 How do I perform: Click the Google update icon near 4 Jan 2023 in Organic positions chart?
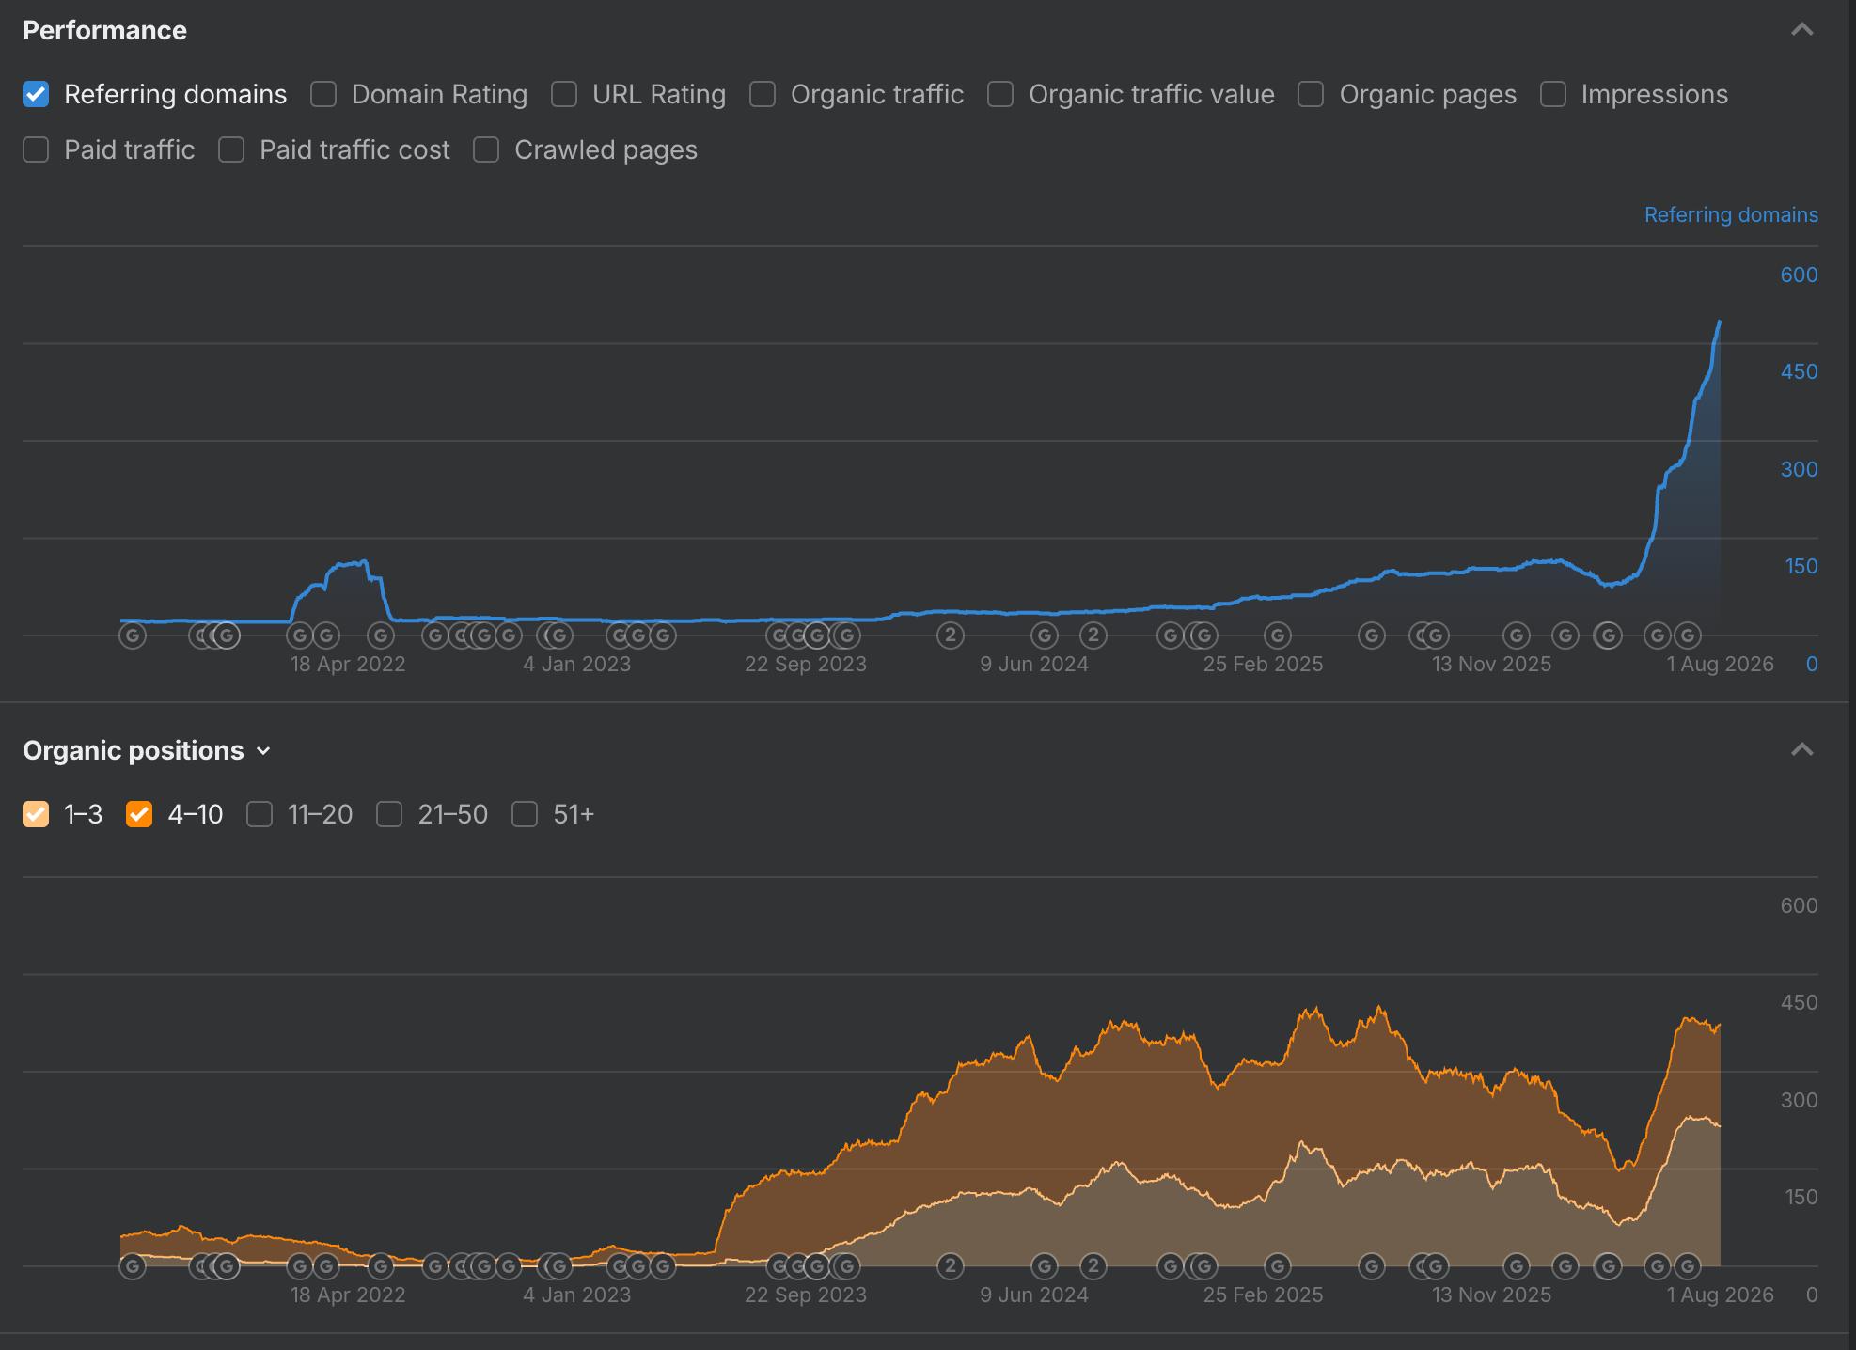pos(558,1266)
